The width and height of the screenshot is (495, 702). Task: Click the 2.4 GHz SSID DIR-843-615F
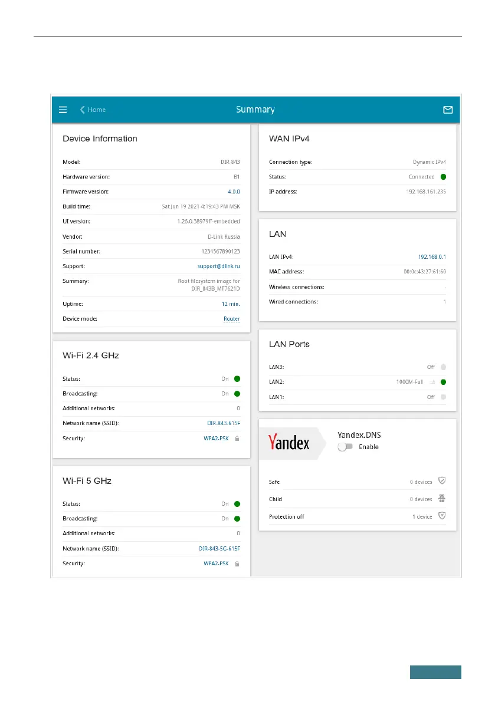[x=224, y=423]
